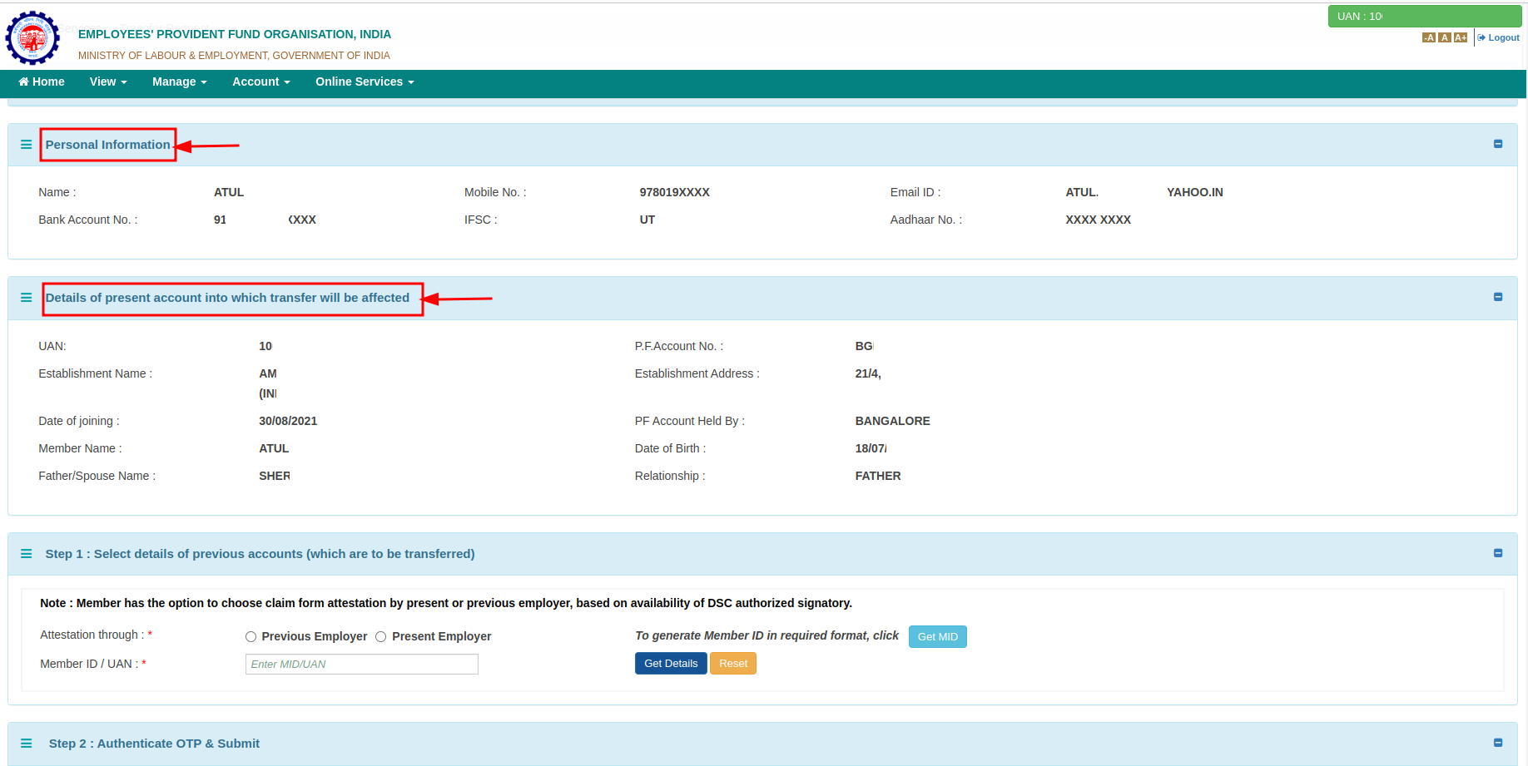The image size is (1528, 766).
Task: Focus the Enter MID/UAN input field
Action: tap(361, 664)
